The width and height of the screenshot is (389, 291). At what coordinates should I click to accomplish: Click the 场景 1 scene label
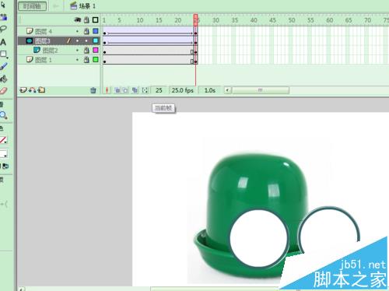point(87,6)
